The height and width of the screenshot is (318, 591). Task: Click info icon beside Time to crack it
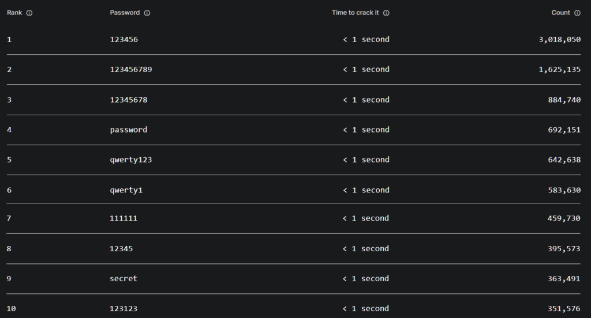pyautogui.click(x=386, y=13)
